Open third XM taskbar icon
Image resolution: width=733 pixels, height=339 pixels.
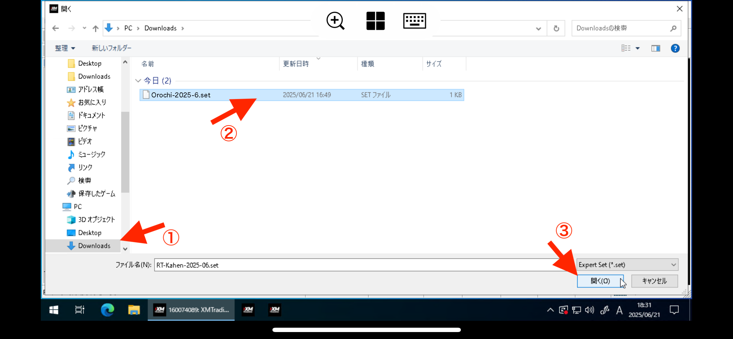pos(275,310)
